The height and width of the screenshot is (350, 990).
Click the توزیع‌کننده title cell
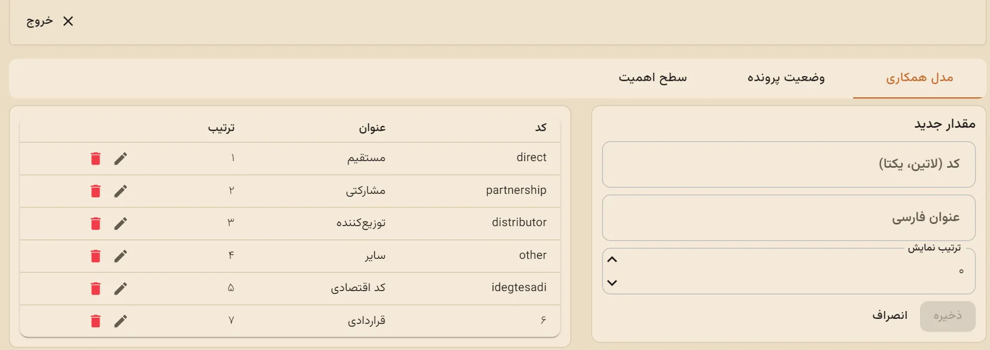coord(361,223)
